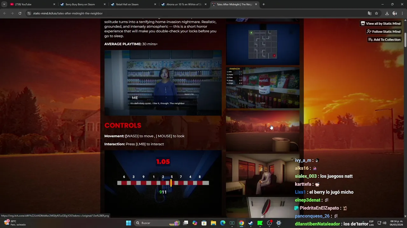Switch to Retail Hell en Steam tab
The height and width of the screenshot is (228, 407).
[x=133, y=4]
